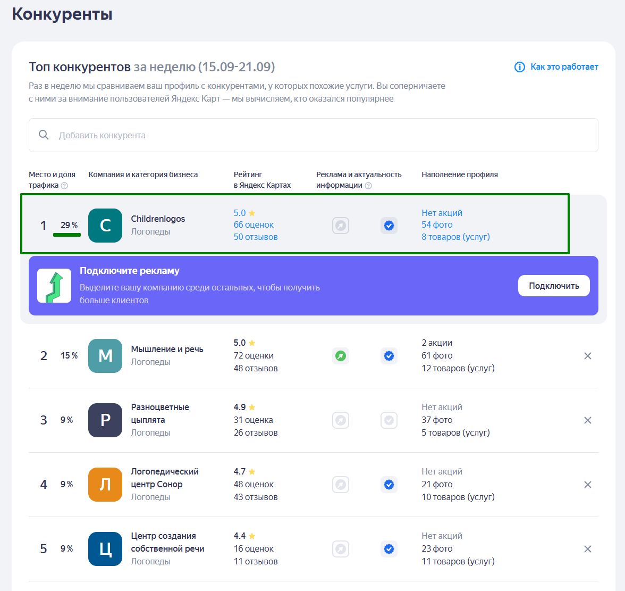Click the grey verified badge for Разноцветные цыплята
This screenshot has width=625, height=591.
[389, 420]
